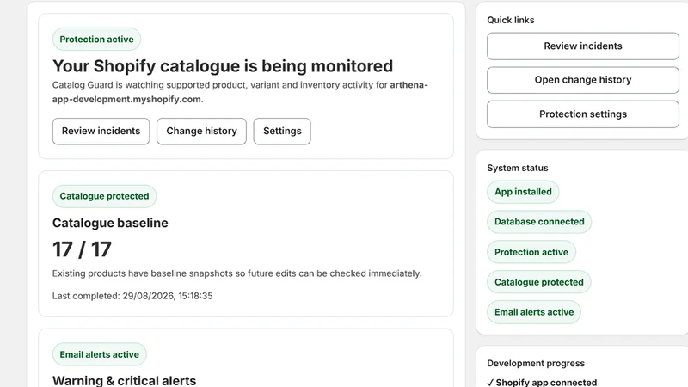688x387 pixels.
Task: Click the Review incidents button in main card
Action: (x=101, y=132)
